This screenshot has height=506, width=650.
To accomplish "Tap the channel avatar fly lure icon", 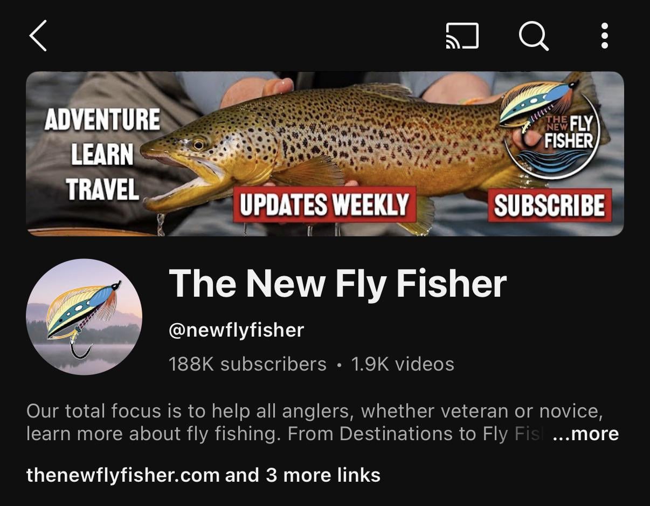I will click(84, 317).
